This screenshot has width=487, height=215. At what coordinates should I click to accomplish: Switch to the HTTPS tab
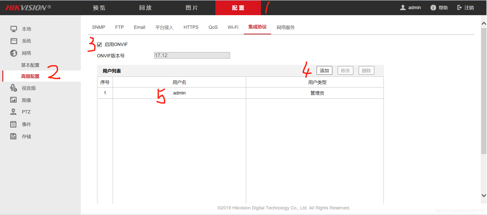pos(191,27)
